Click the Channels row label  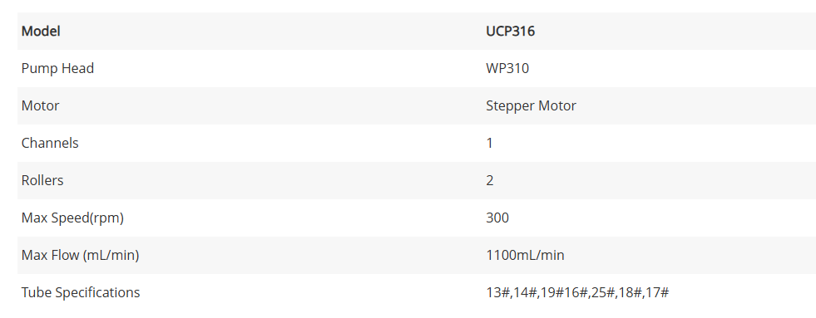50,144
